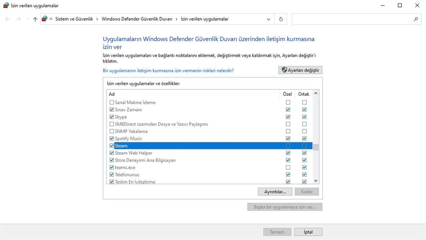The image size is (426, 240).
Task: Open address bar history dropdown
Action: coord(269,19)
